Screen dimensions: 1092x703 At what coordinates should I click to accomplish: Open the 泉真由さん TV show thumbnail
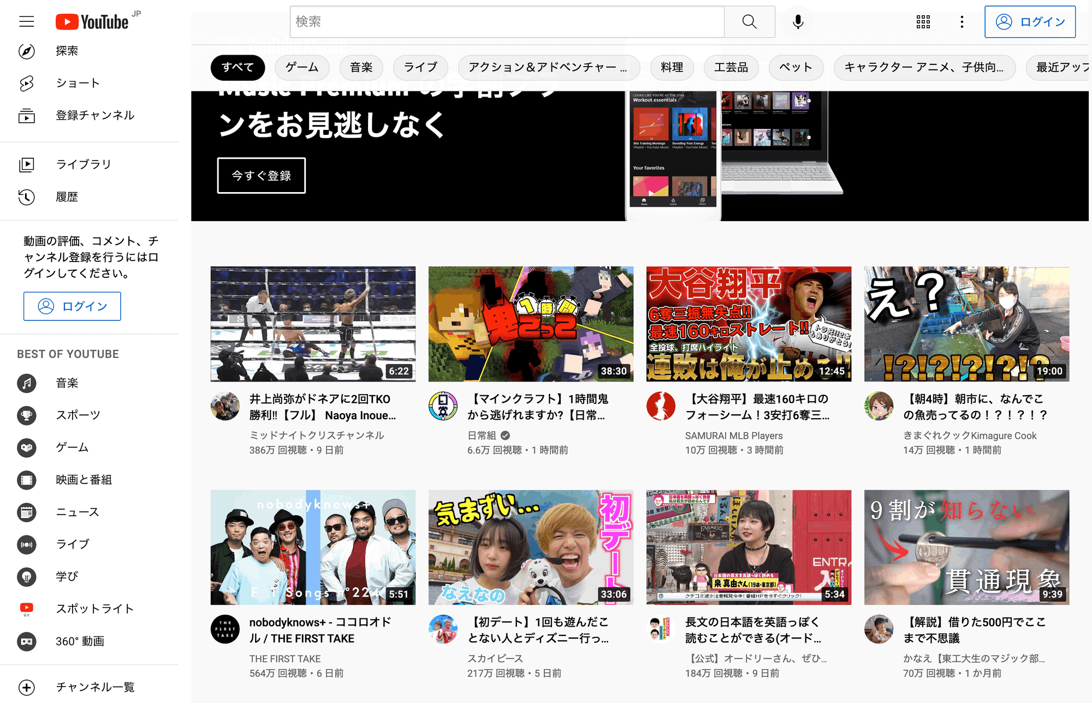pos(749,547)
